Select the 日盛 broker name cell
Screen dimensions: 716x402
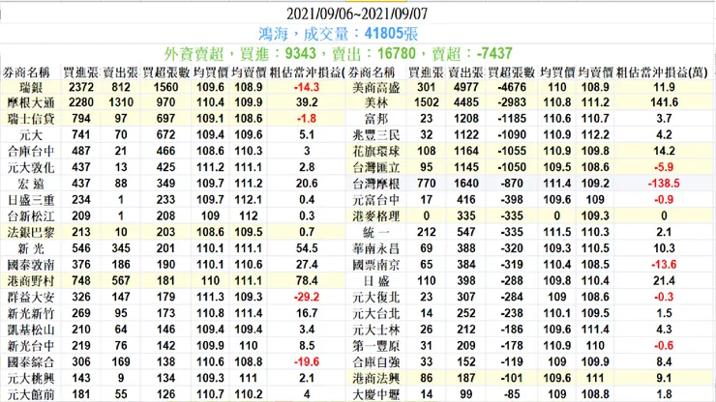coord(376,280)
